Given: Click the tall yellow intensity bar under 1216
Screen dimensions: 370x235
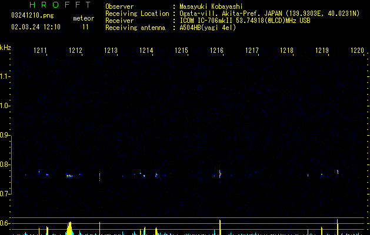Looking at the screenshot, I should (x=220, y=227).
